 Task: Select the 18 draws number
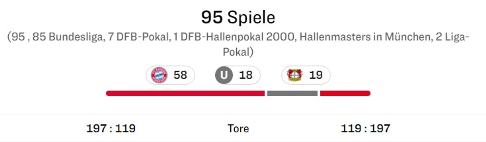[x=246, y=75]
